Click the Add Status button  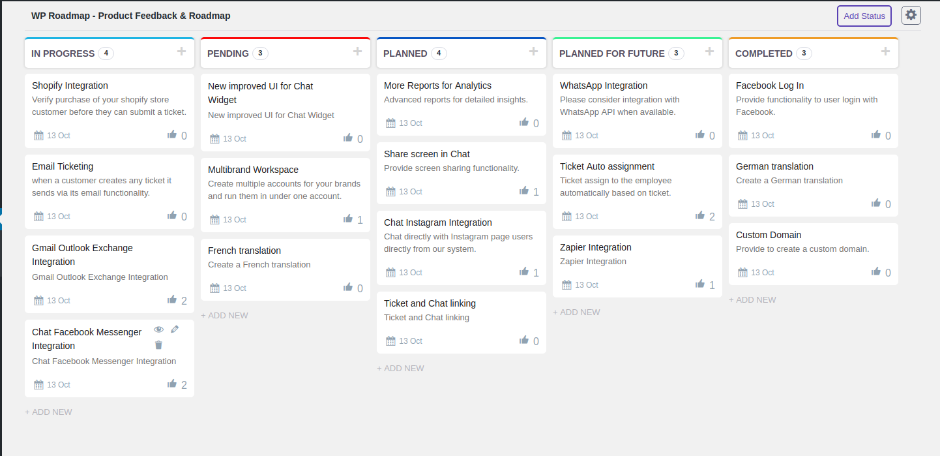864,16
